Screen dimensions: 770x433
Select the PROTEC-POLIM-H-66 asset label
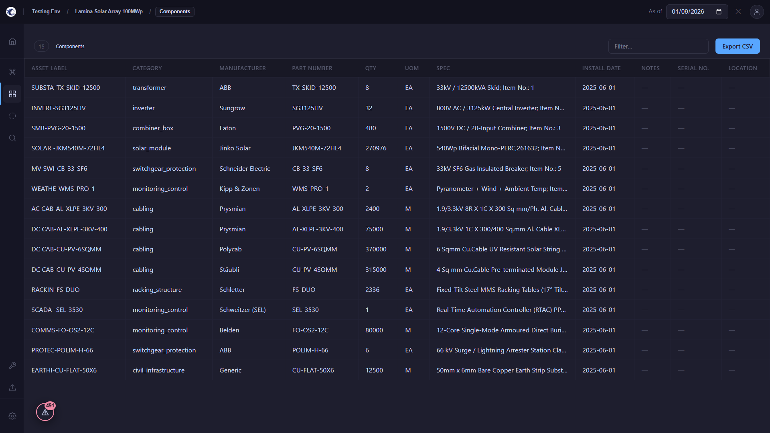(x=62, y=350)
